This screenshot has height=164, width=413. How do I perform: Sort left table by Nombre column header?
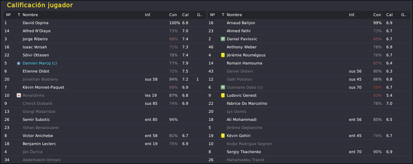30,15
